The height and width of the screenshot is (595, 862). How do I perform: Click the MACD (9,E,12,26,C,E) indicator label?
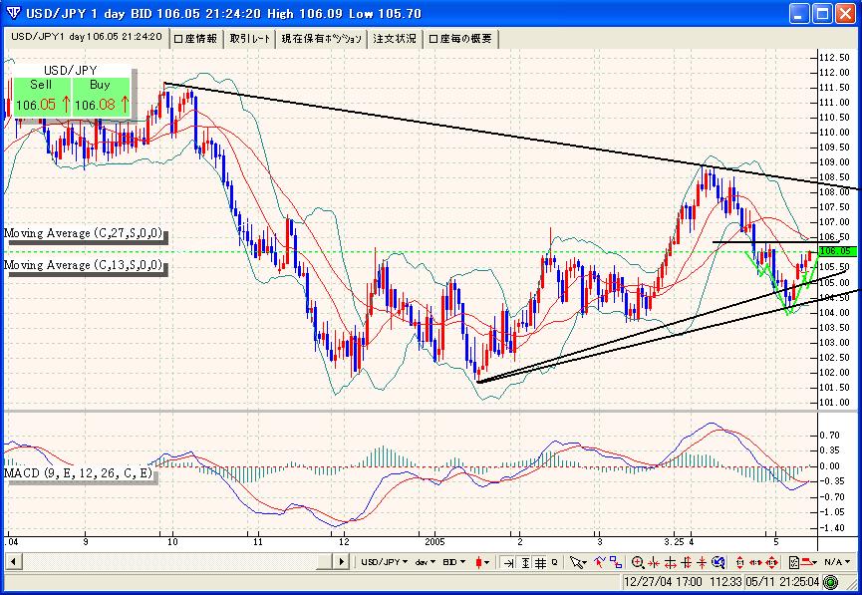click(x=78, y=472)
